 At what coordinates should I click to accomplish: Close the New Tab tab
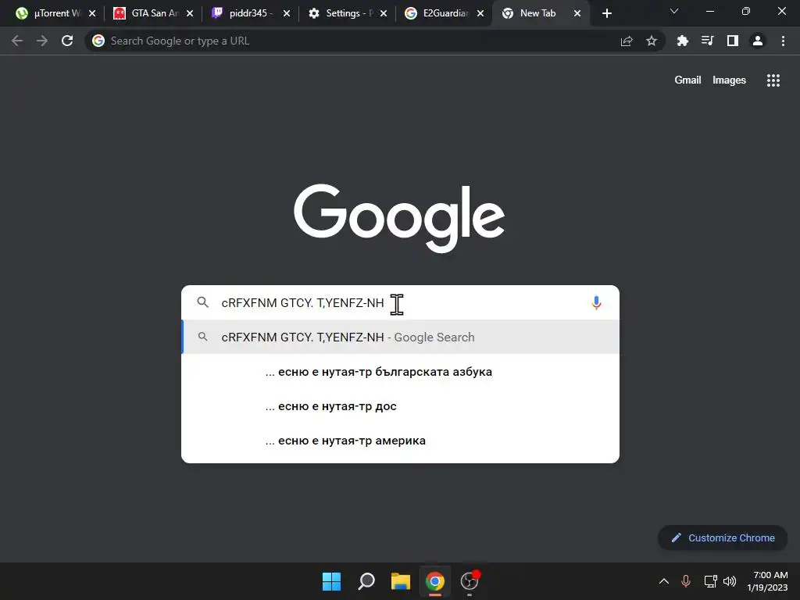577,13
